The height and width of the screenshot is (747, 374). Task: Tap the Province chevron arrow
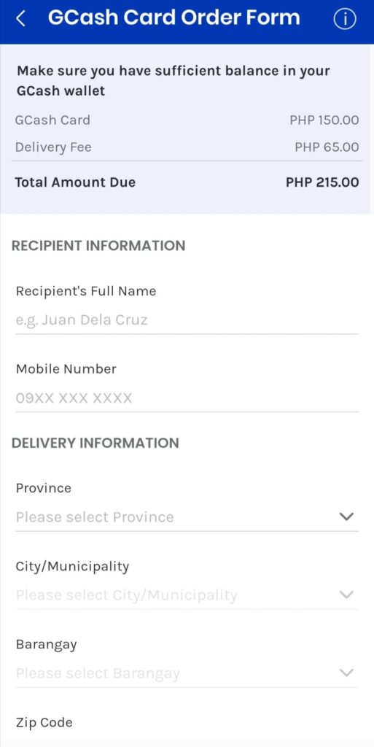tap(346, 516)
